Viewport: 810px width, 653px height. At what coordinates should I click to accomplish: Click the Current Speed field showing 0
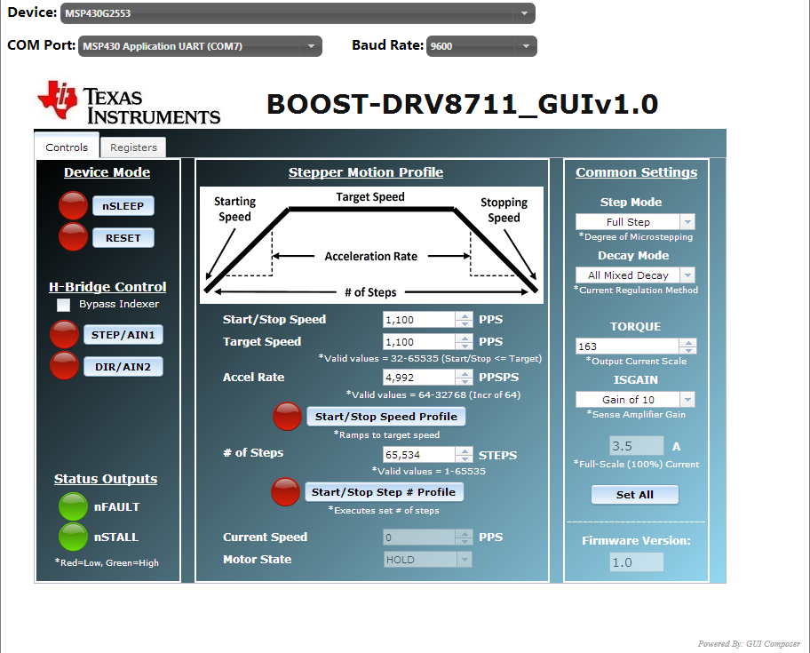(419, 538)
